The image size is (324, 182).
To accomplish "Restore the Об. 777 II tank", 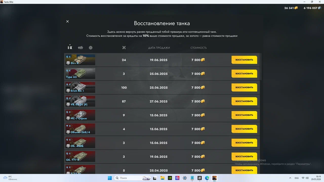I will (x=244, y=156).
